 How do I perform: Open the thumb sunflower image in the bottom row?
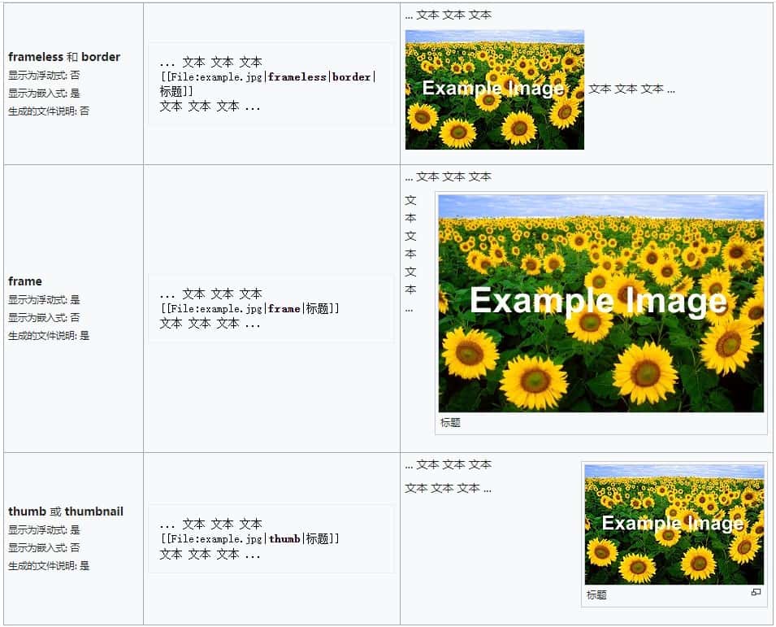pos(674,524)
